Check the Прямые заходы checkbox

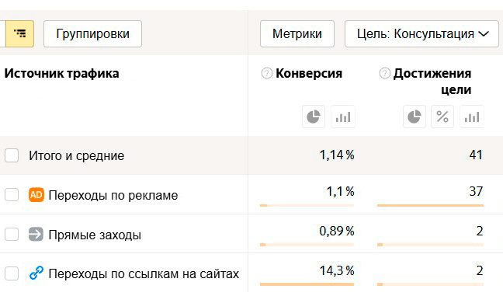click(x=12, y=235)
